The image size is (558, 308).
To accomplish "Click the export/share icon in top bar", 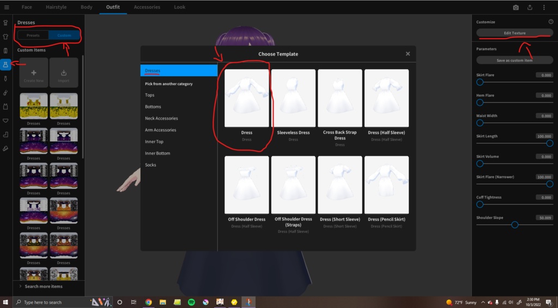I will pos(530,8).
